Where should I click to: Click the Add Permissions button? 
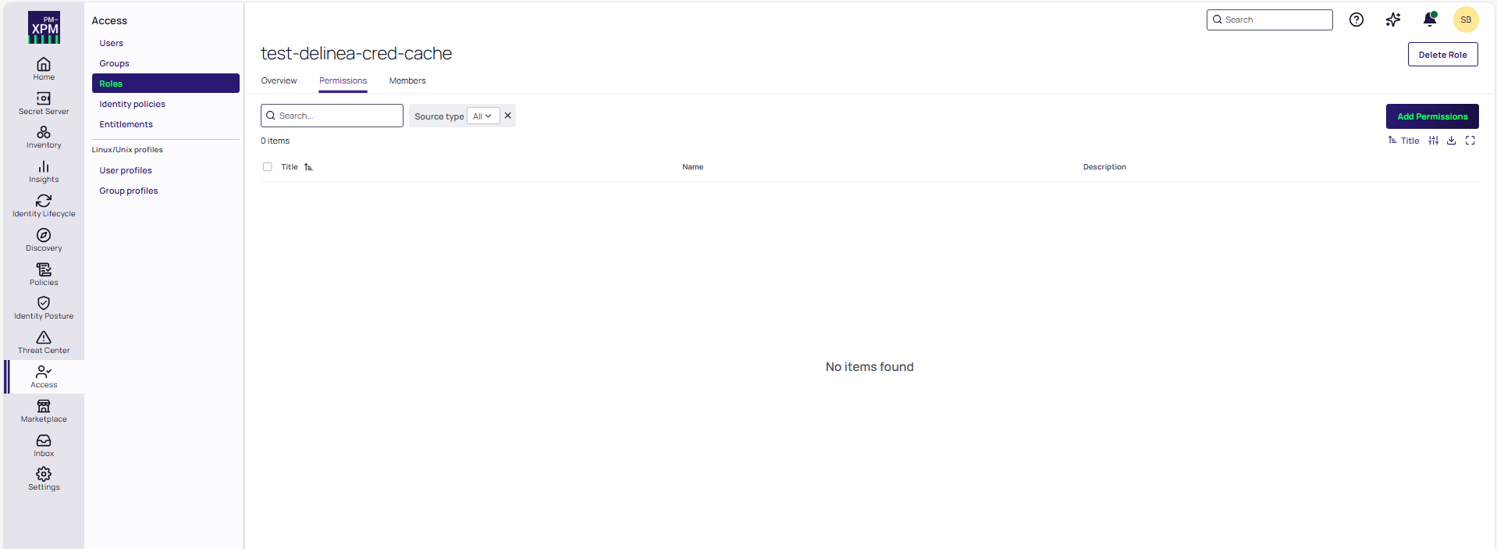[1431, 116]
